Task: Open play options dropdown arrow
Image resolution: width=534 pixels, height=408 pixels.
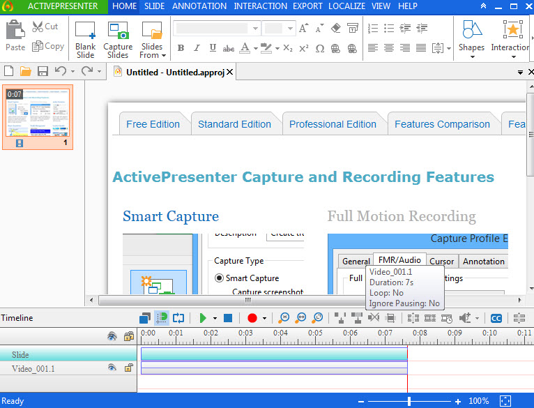Action: click(215, 318)
